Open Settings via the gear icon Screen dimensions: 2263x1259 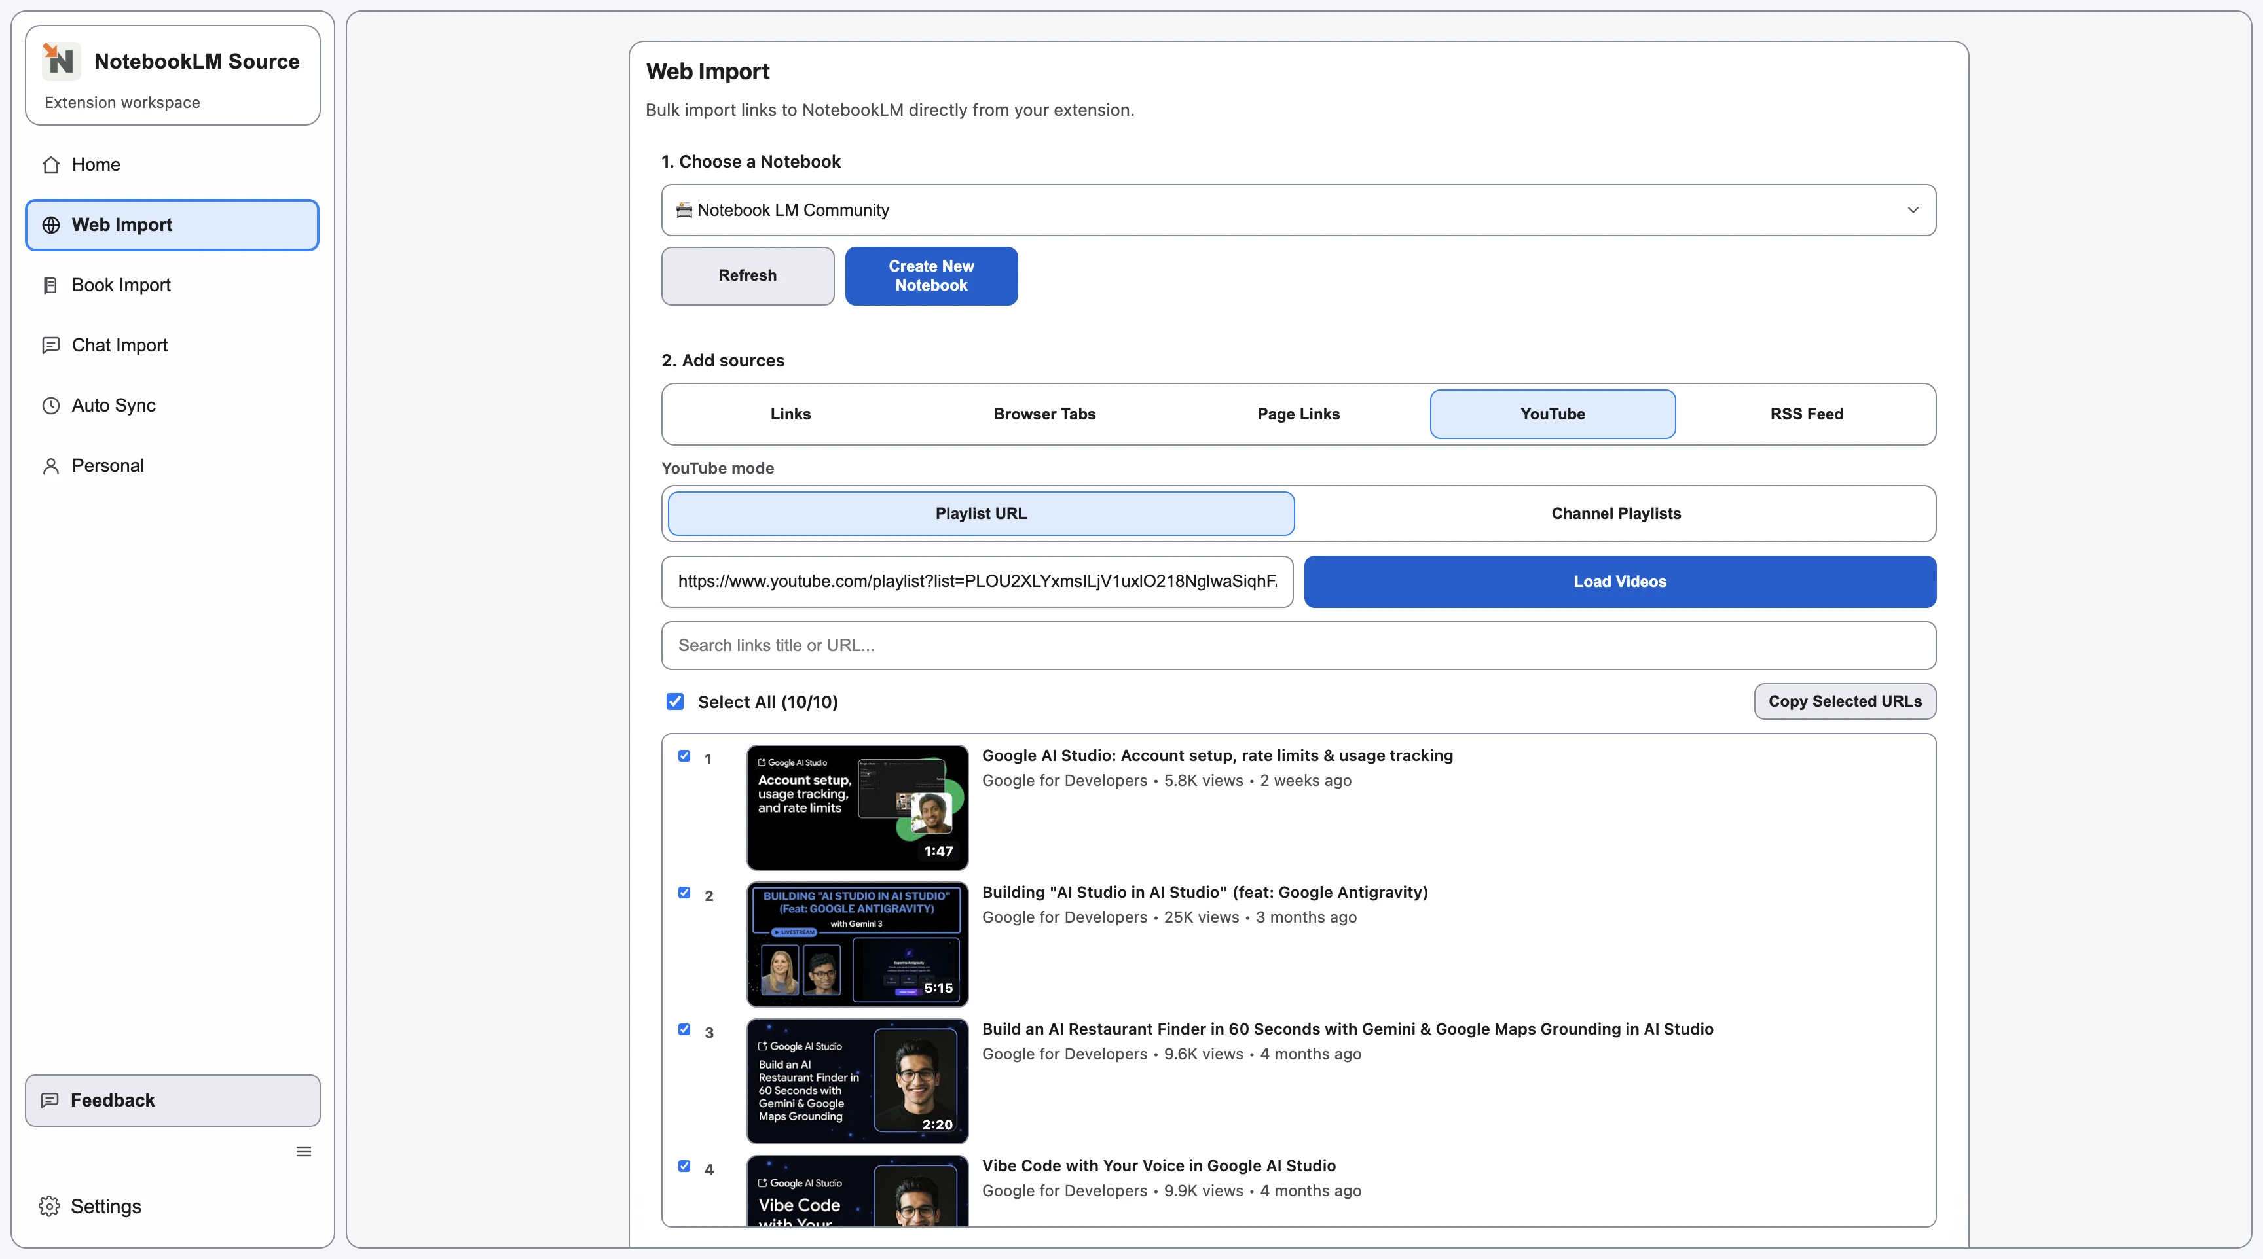click(49, 1205)
